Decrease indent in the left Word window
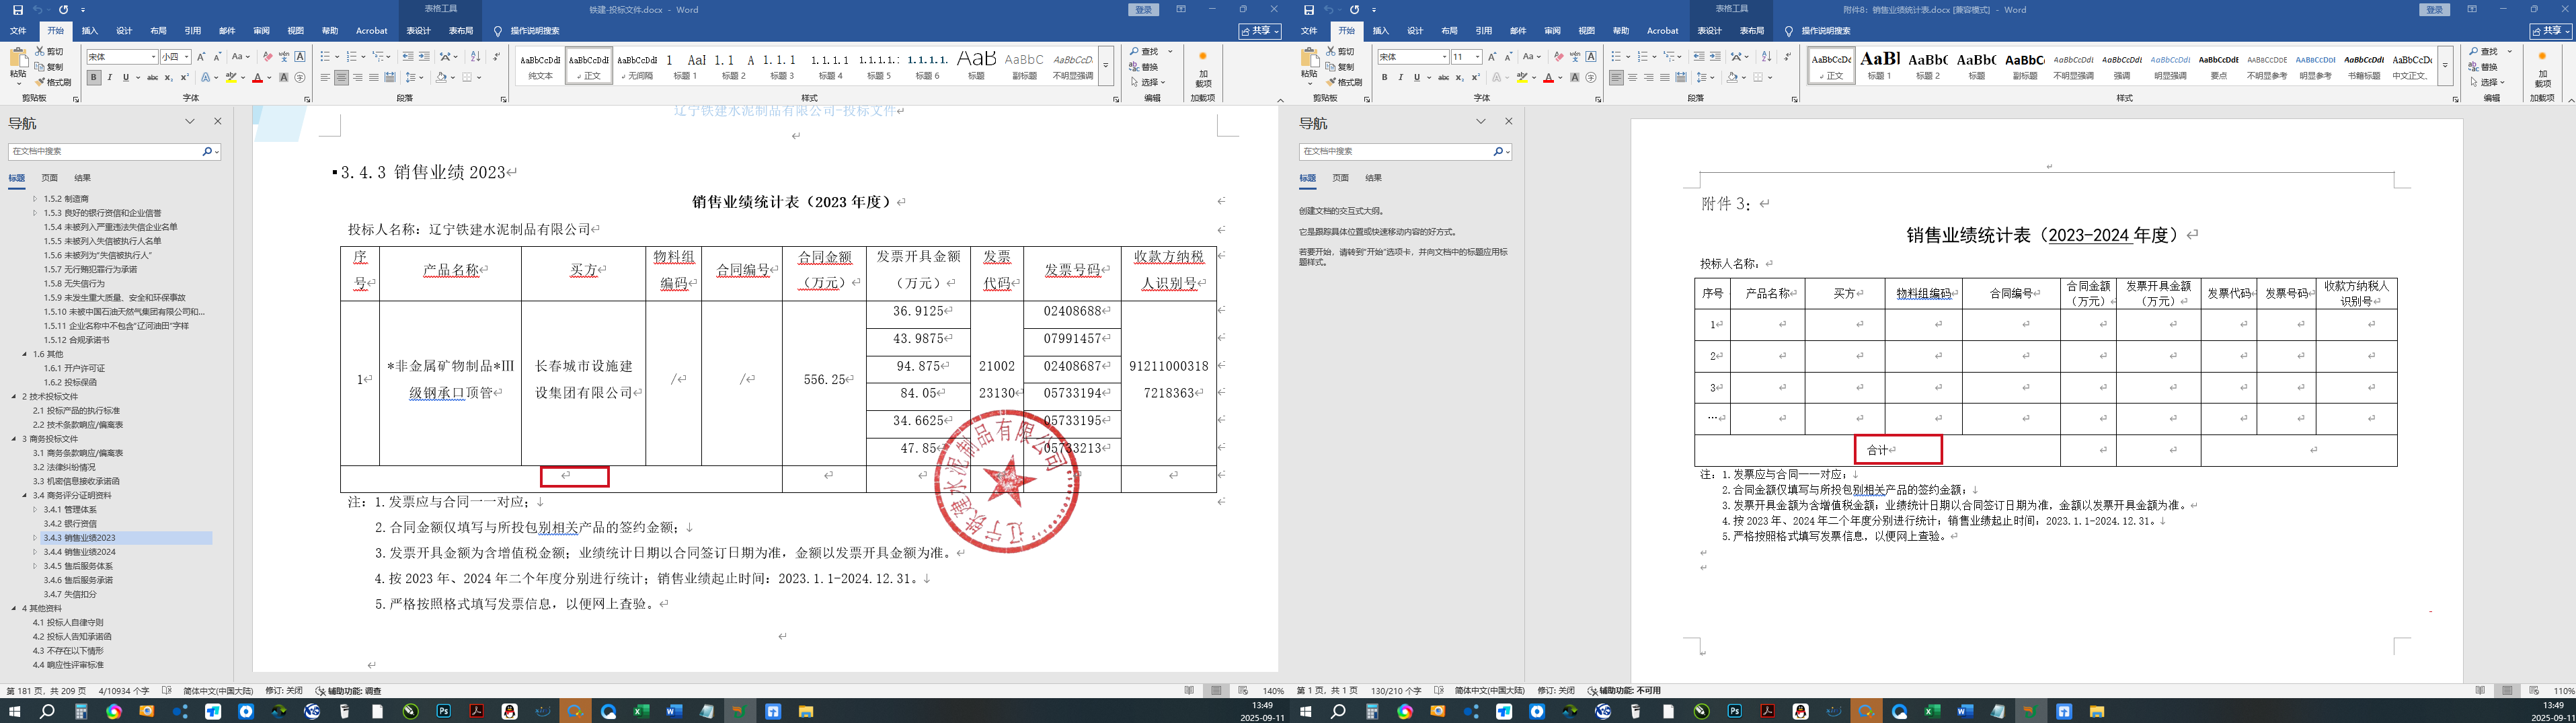 click(x=408, y=57)
